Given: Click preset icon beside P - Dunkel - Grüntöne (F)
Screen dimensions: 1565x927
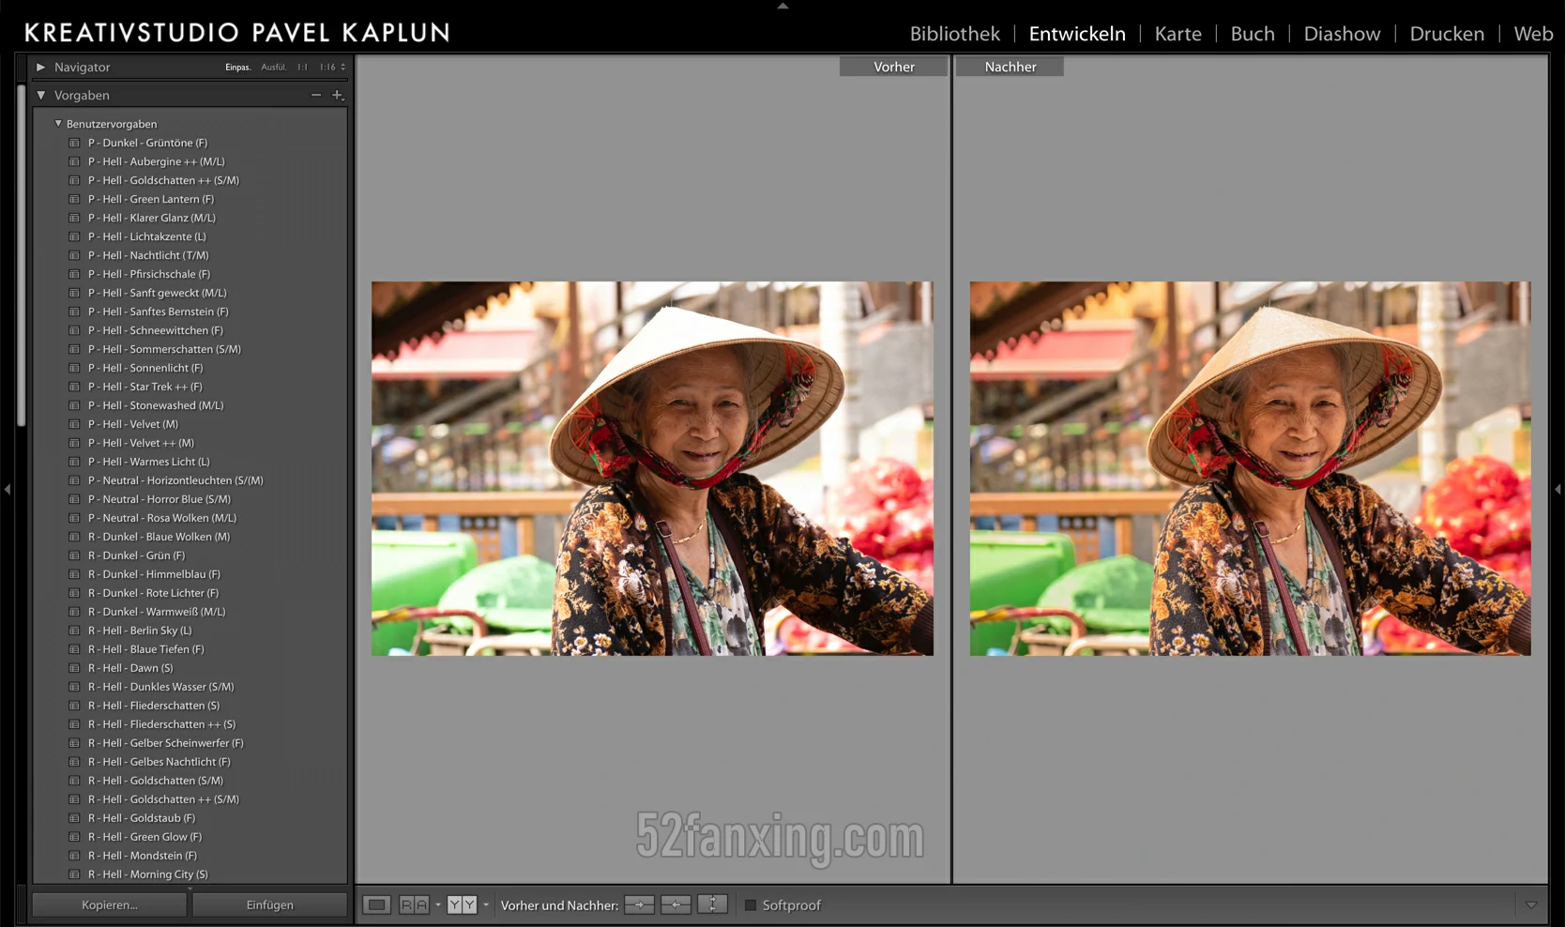Looking at the screenshot, I should click(x=74, y=143).
